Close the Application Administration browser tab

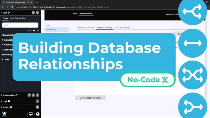pos(32,2)
